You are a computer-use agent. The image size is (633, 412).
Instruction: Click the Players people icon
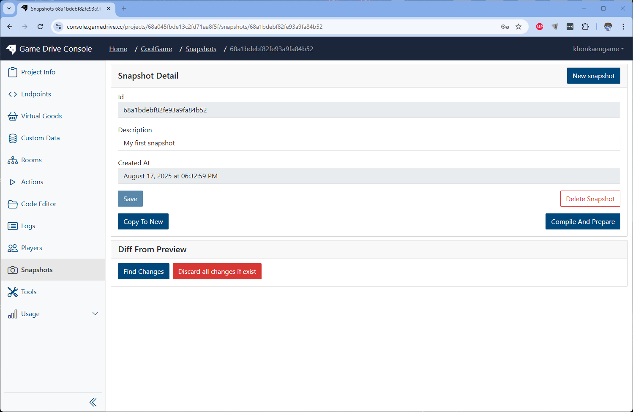pos(13,248)
